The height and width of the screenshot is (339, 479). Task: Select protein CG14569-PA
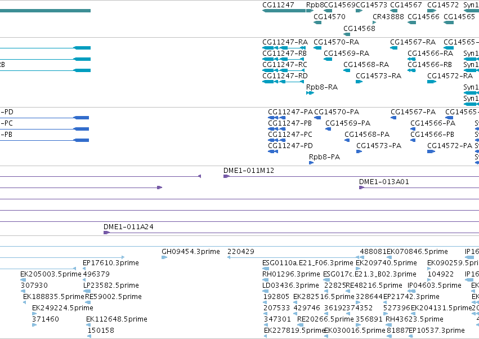348,123
